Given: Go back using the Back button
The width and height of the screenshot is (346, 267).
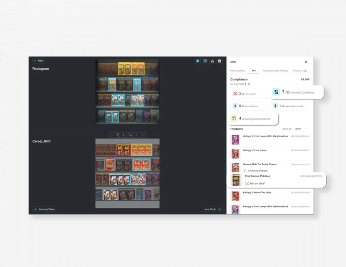Looking at the screenshot, I should tap(39, 61).
